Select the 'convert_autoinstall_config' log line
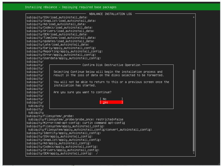Screen dimensions: 221x166 point(90,130)
